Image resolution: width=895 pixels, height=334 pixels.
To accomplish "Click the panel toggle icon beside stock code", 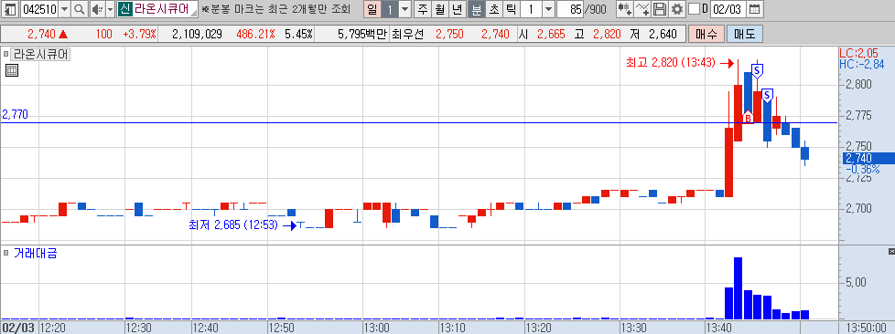I will (x=10, y=9).
